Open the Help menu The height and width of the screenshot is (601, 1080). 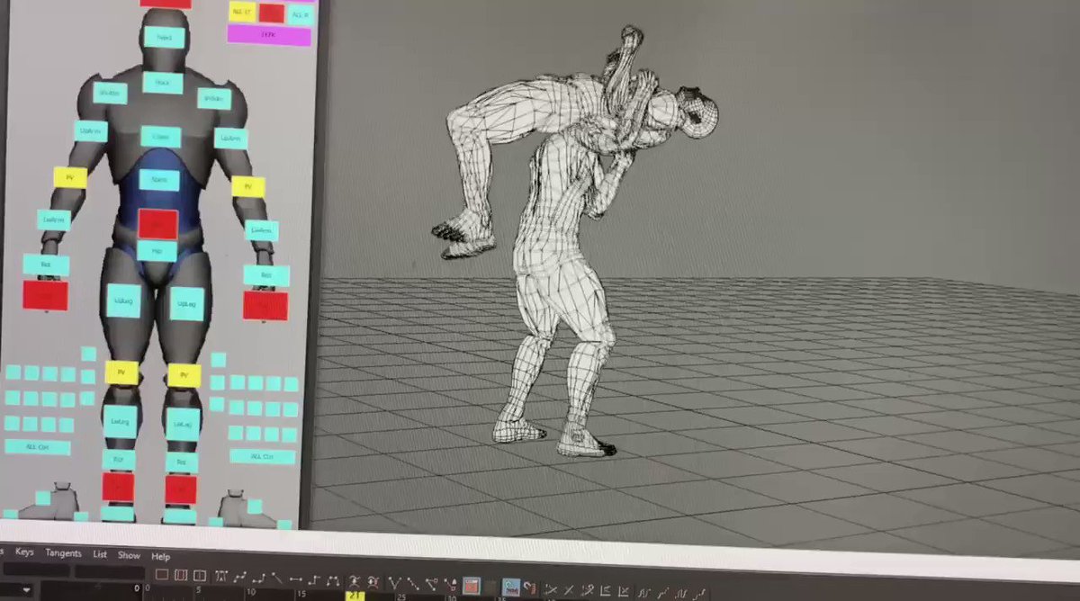coord(160,557)
